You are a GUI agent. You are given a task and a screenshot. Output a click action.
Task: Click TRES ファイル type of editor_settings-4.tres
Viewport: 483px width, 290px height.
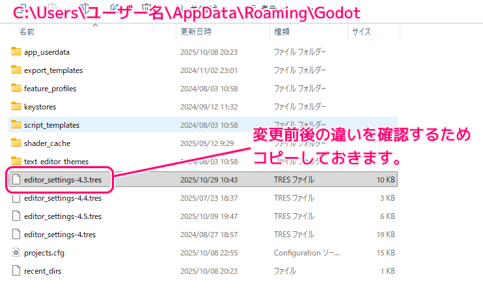[x=294, y=235]
